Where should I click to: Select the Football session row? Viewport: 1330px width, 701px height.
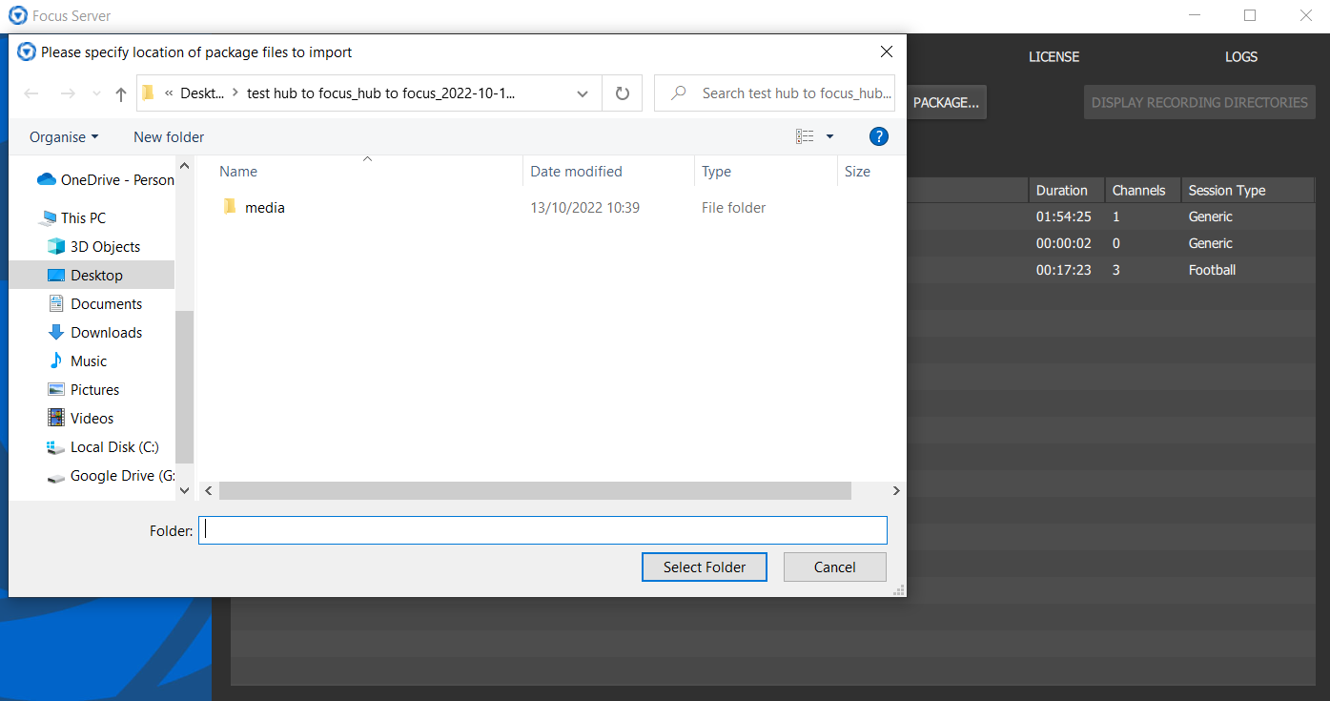pyautogui.click(x=1111, y=270)
